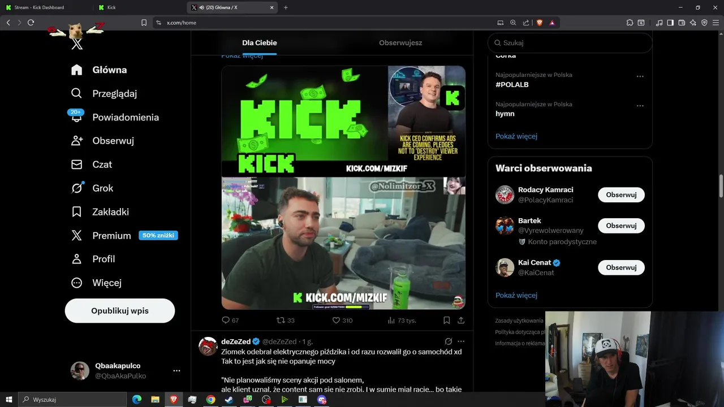Open more options on deZeZed post
The height and width of the screenshot is (407, 724).
coord(461,341)
